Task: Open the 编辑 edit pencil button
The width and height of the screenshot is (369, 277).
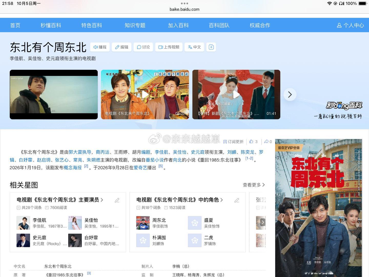Action: point(121,47)
